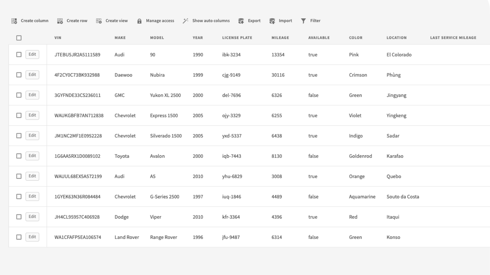Check the Audi 90 row checkbox
This screenshot has width=490, height=275.
click(x=19, y=54)
